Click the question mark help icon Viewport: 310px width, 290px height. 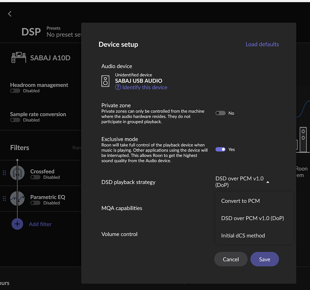pyautogui.click(x=118, y=87)
